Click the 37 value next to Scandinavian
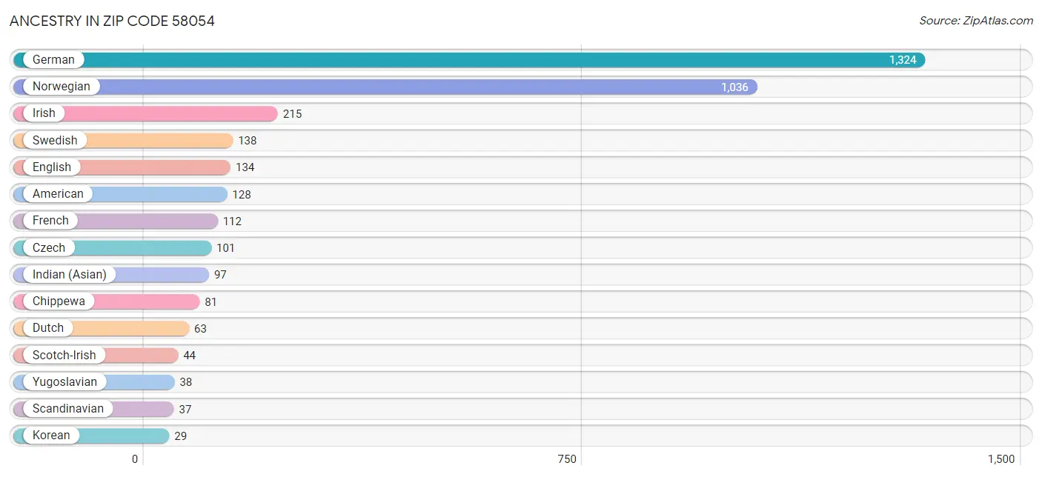The height and width of the screenshot is (477, 1042). click(x=185, y=410)
